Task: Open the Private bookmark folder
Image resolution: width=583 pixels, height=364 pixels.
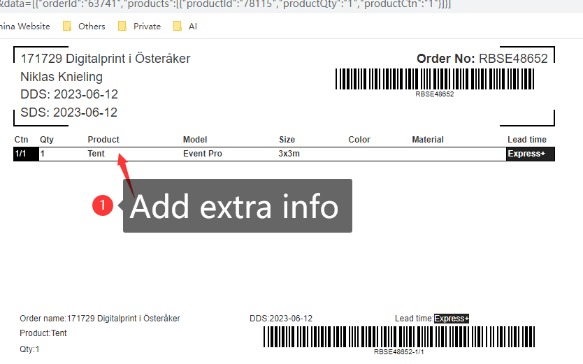Action: coord(139,27)
